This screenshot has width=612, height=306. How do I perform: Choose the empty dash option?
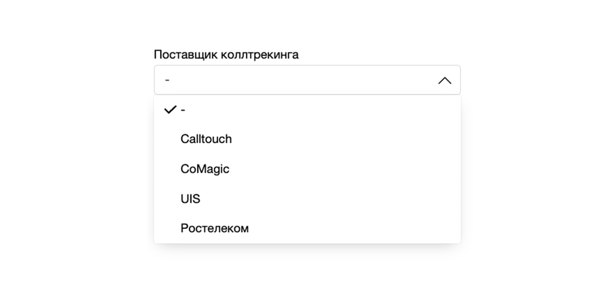click(x=183, y=110)
